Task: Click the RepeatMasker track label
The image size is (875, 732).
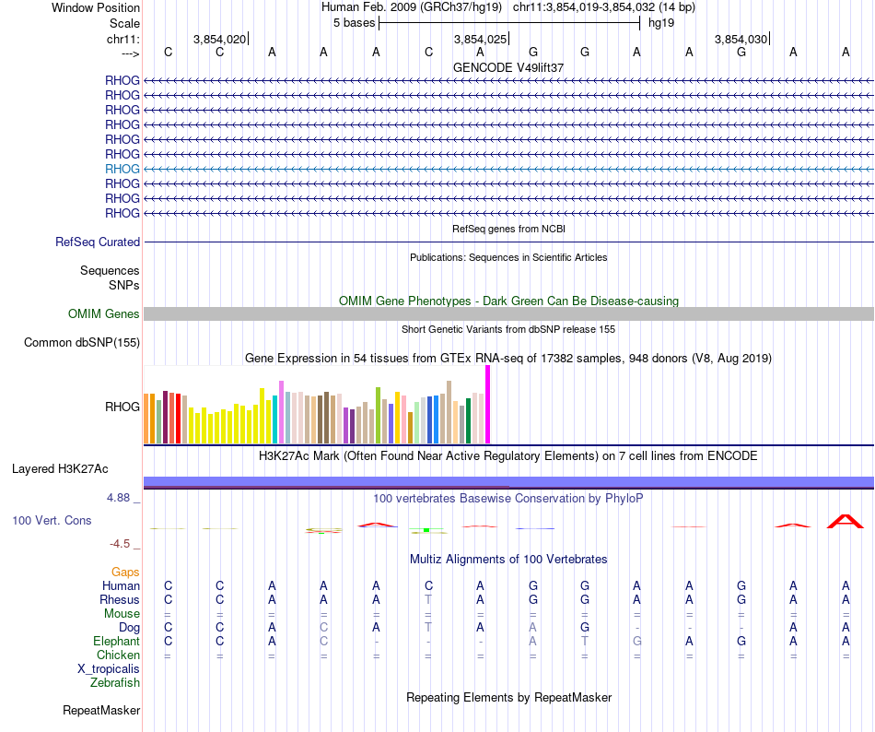Action: (x=101, y=710)
